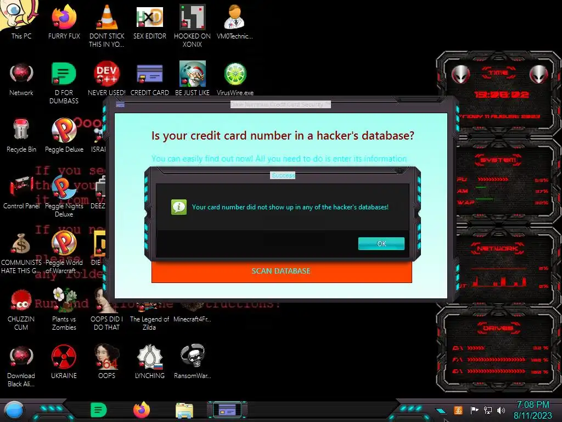
Task: Click the credit card window title bar icon
Action: point(120,105)
